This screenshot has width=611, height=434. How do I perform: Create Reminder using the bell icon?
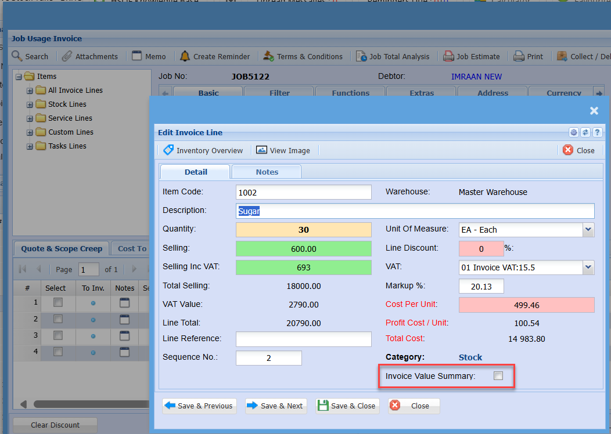185,56
